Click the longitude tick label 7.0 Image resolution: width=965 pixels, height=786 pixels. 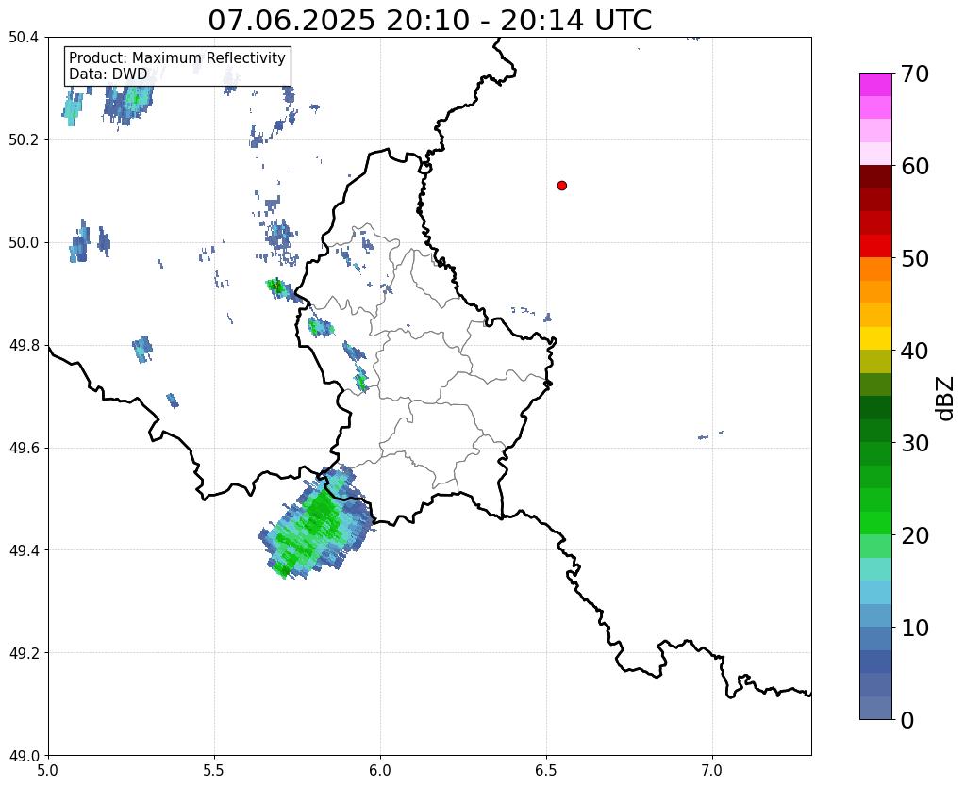click(x=713, y=771)
